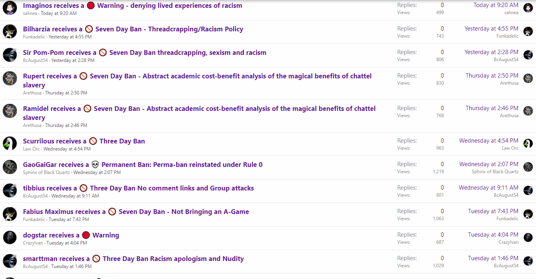
Task: Click thread starter name Law Orc under Scurrilous title
Action: click(31, 149)
